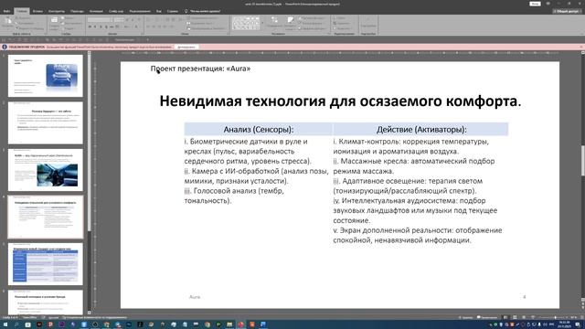The width and height of the screenshot is (585, 329).
Task: Click zoom out minus button
Action: coord(539,317)
